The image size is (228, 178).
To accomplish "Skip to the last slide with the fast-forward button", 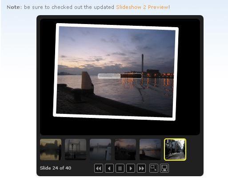I will click(x=141, y=168).
